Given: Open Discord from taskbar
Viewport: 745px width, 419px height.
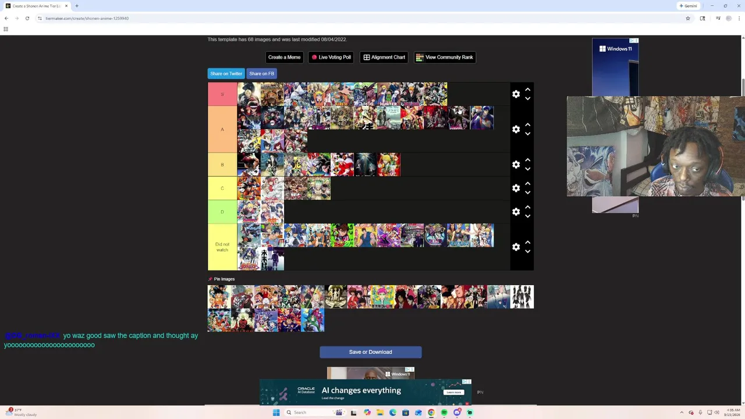Looking at the screenshot, I should click(457, 413).
